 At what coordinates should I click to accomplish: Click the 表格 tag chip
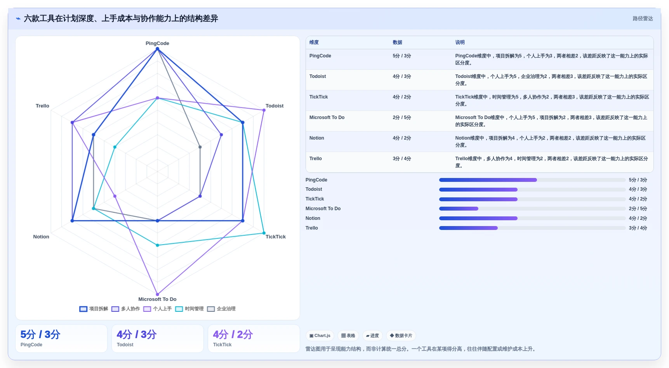[348, 336]
